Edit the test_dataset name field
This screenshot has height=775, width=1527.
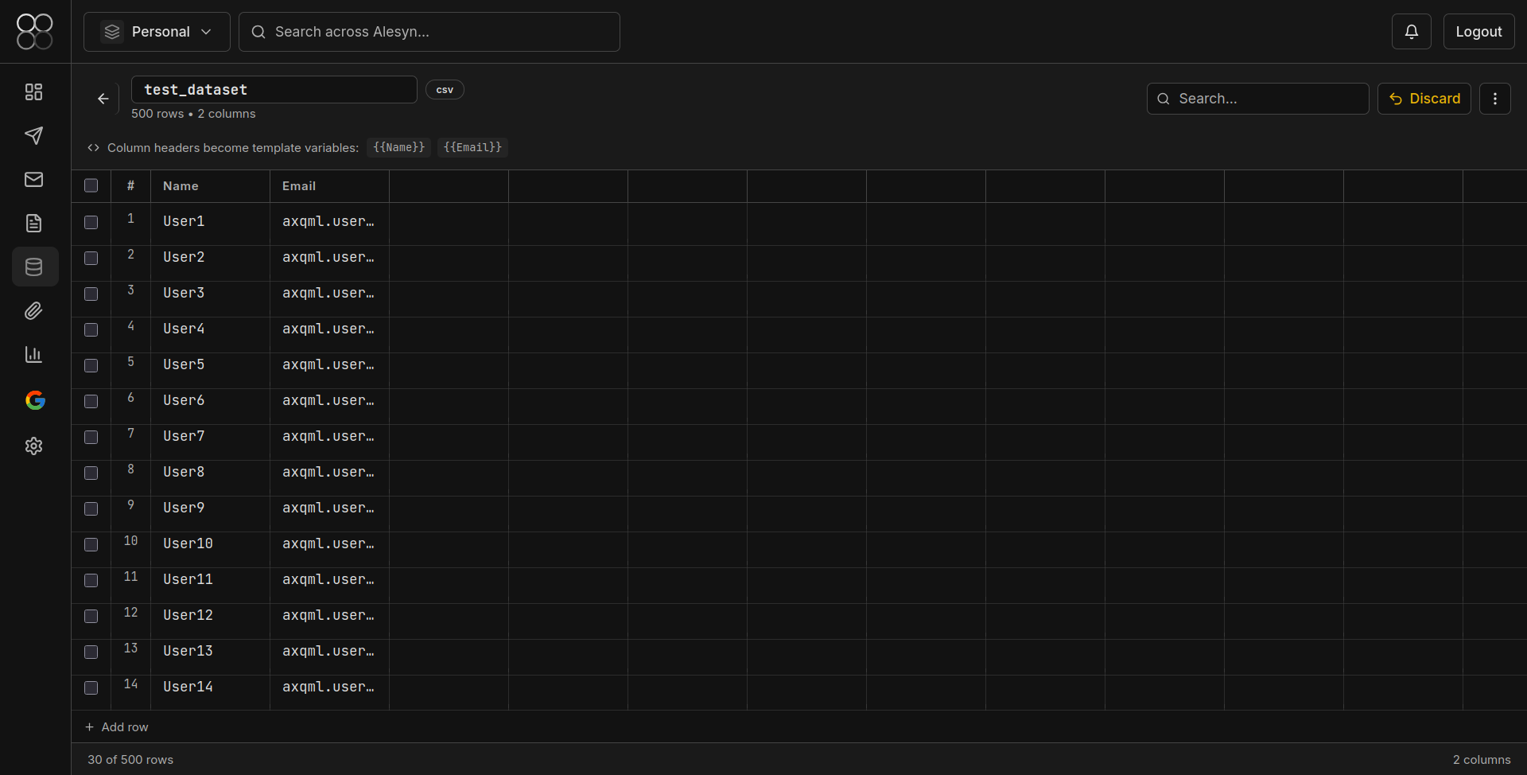click(x=274, y=90)
